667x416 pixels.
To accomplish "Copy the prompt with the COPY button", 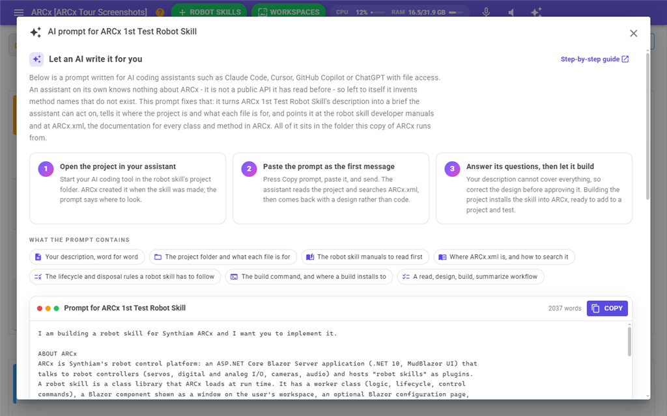I will (607, 308).
